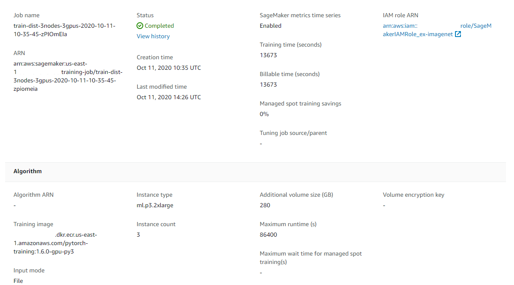
Task: Click the Training time (seconds) label
Action: 290,45
